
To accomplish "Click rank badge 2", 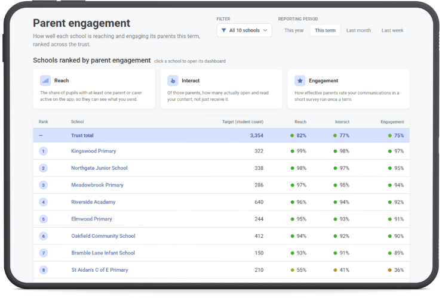I will click(x=44, y=168).
